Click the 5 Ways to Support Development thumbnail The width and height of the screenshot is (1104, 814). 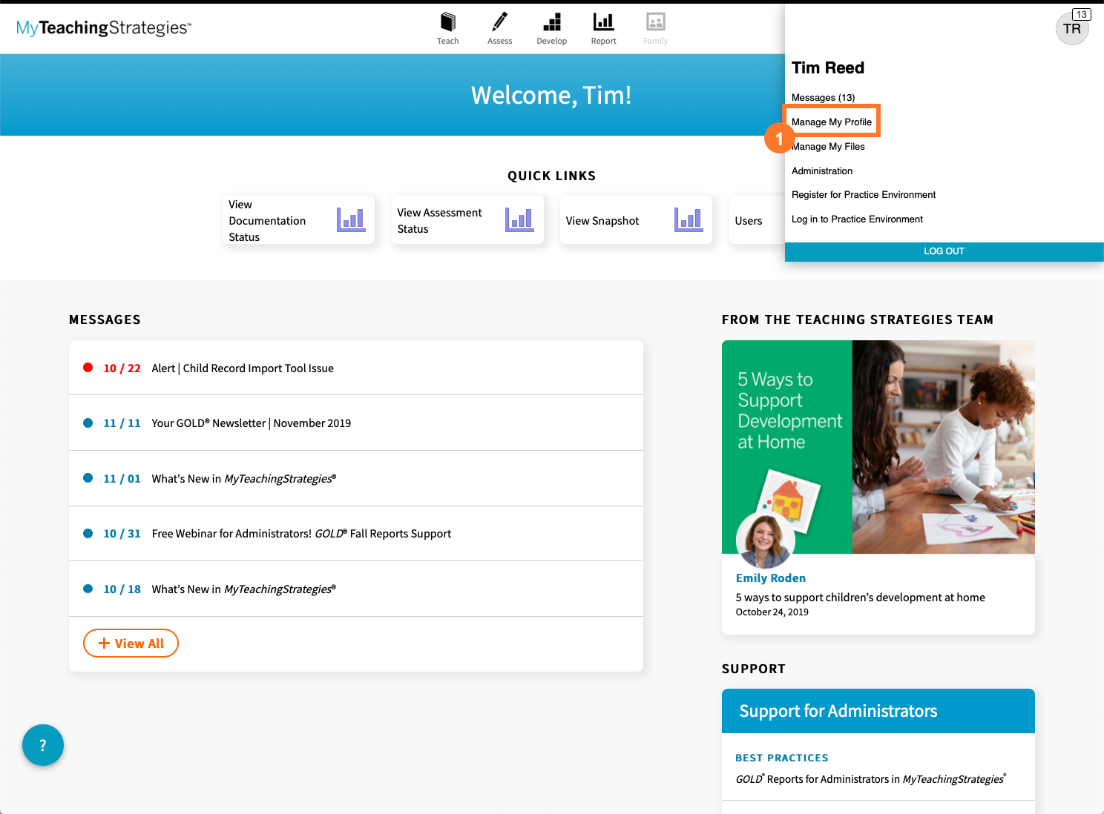click(878, 447)
